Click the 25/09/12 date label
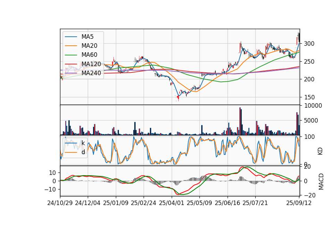 299,203
